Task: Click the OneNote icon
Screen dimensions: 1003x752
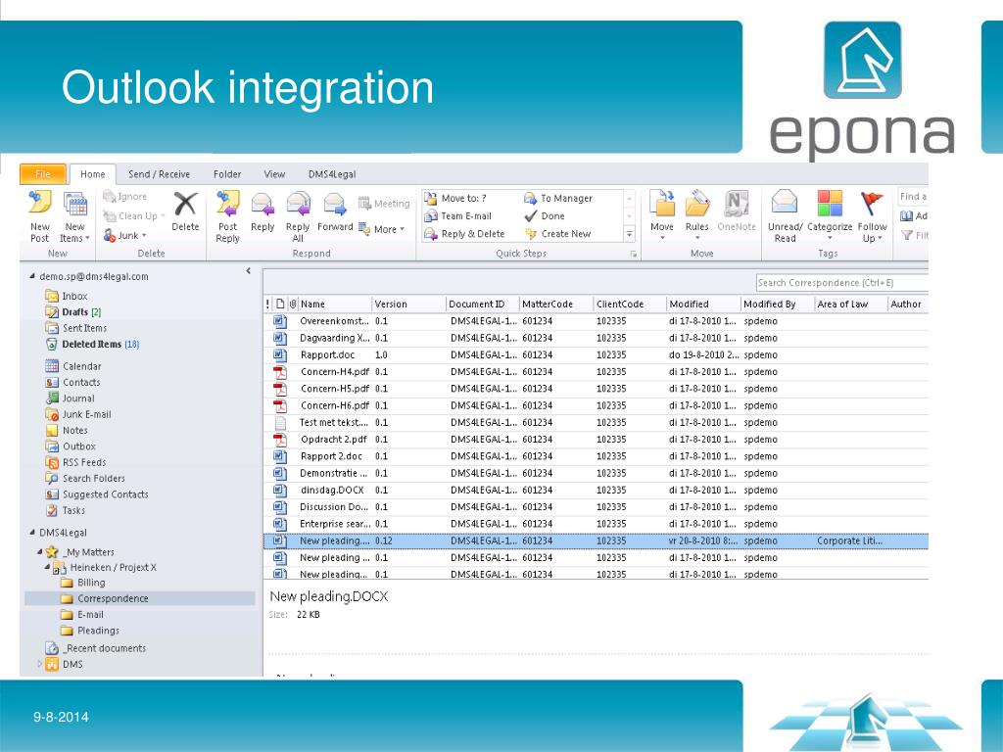Action: click(x=737, y=204)
